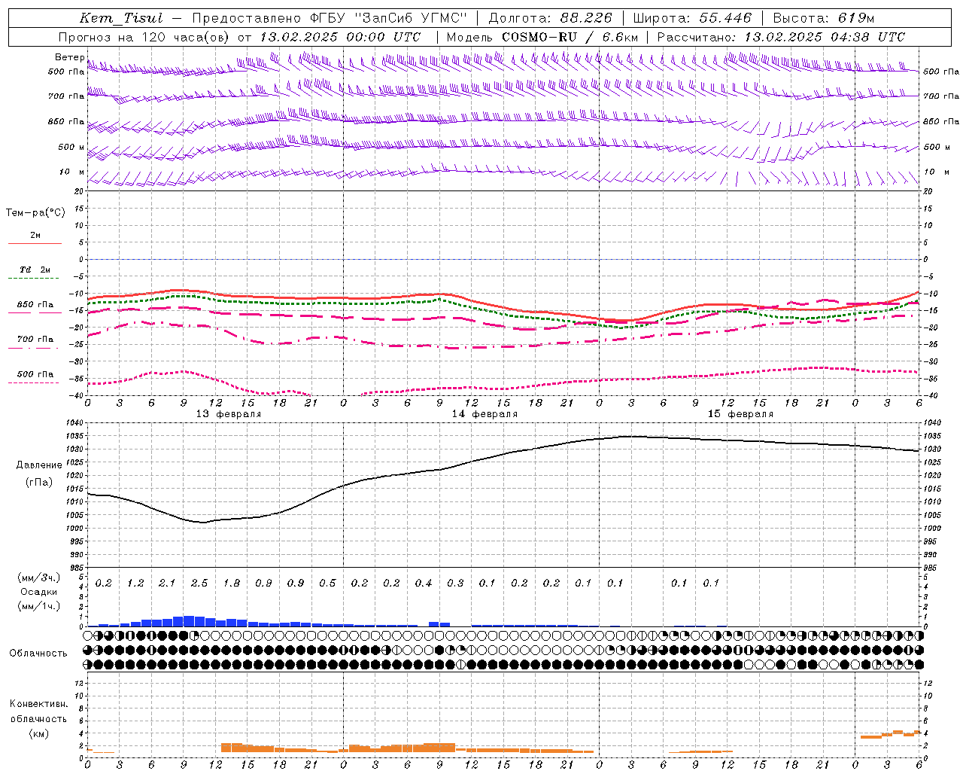963x771 pixels.
Task: Select the 'Предоставлено ФГБУ "ЗапСиб УГМС"' provider text
Action: coord(330,18)
